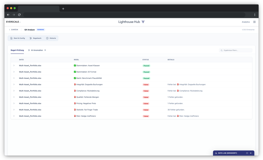
Task: Click red icon in the Regel column beside Doppelte Buchungen
Action: [x=75, y=84]
